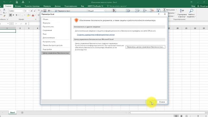Click the zoom slider in the status bar
The image size is (208, 117).
198,116
